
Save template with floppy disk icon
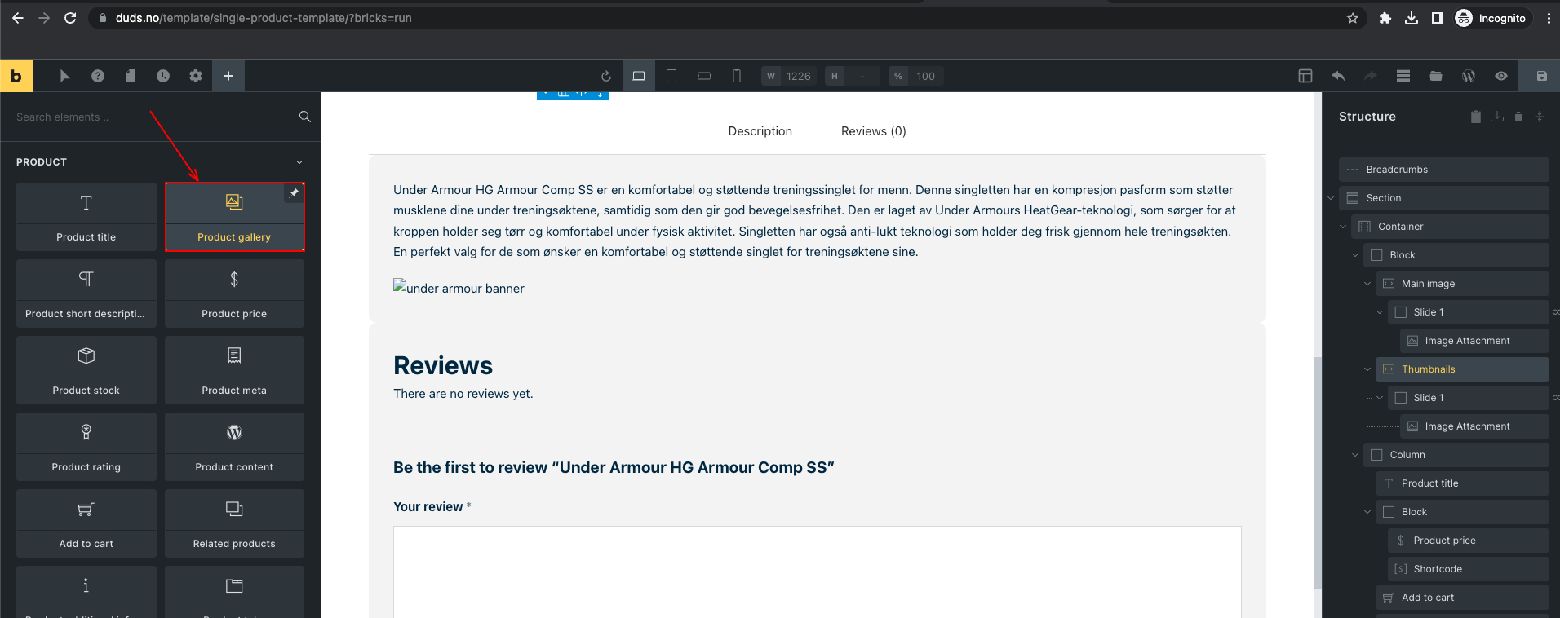(1542, 76)
